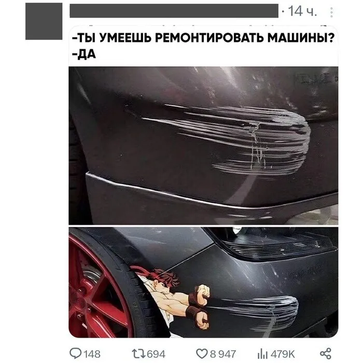
Task: Click the repost arrows icon
Action: (x=138, y=354)
